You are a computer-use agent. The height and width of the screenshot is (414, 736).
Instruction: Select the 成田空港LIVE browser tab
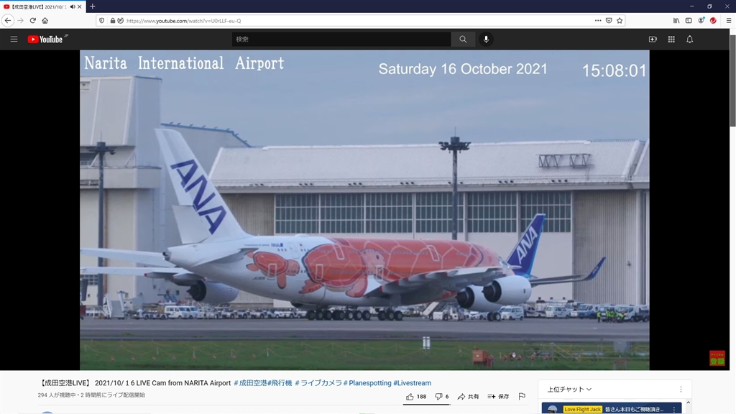[42, 6]
